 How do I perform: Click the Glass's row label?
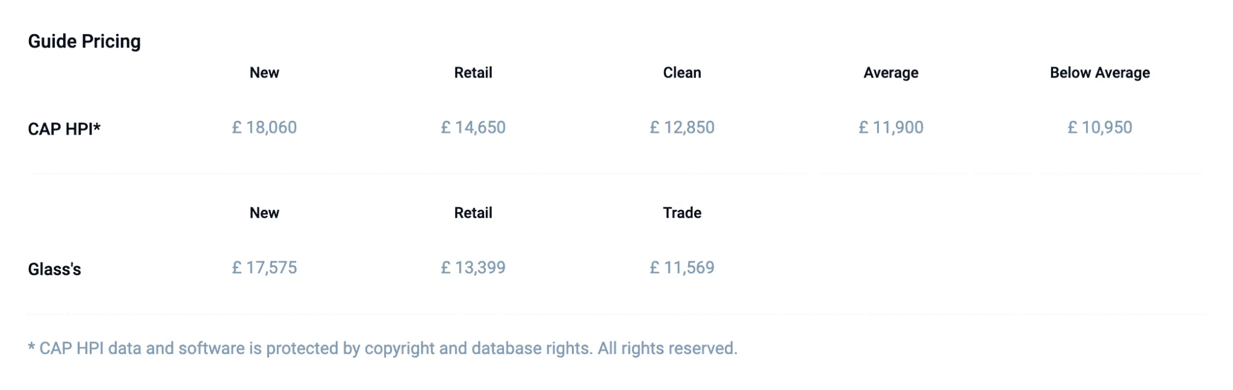click(54, 269)
